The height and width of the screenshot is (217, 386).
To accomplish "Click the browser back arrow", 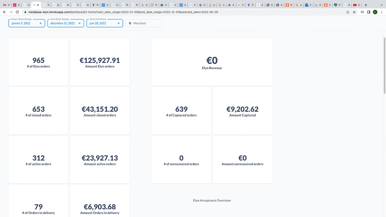I will (x=5, y=12).
